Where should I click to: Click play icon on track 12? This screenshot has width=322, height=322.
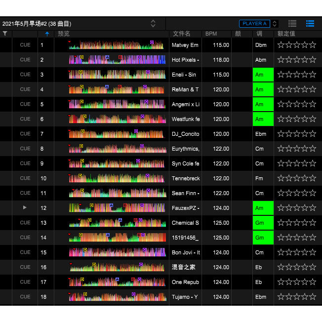click(25, 207)
